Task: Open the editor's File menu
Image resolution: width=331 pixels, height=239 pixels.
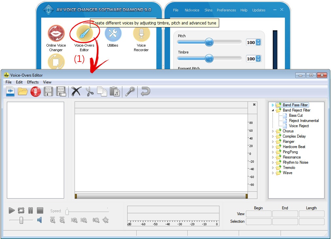Action: click(9, 82)
